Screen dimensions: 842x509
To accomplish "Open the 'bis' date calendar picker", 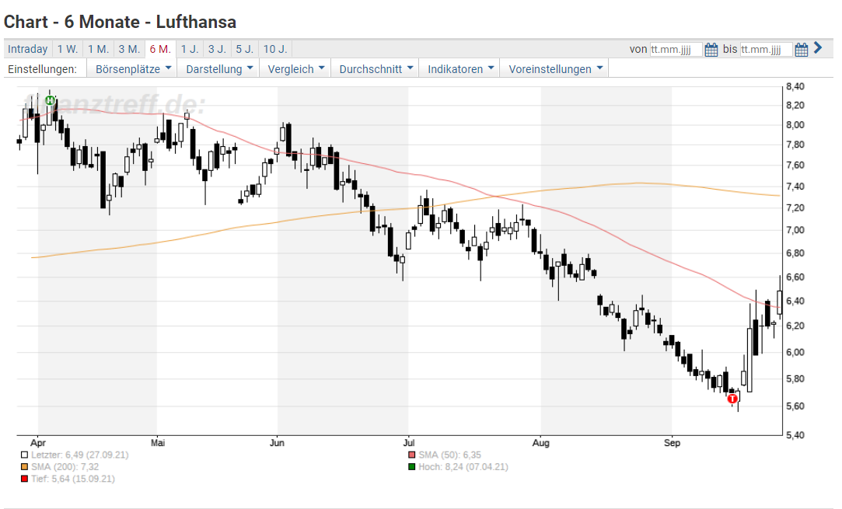I will click(x=802, y=50).
